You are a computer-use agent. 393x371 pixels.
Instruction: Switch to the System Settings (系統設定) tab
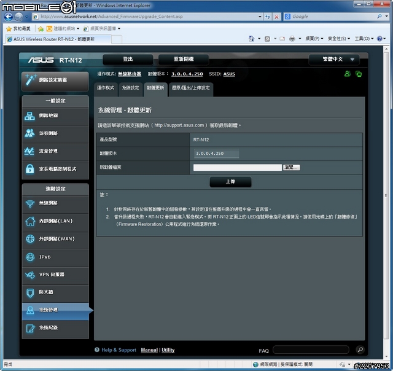(x=131, y=88)
